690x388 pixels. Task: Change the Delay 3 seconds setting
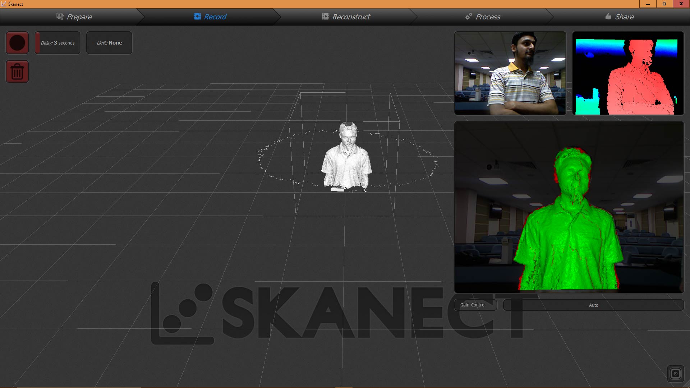(x=57, y=43)
